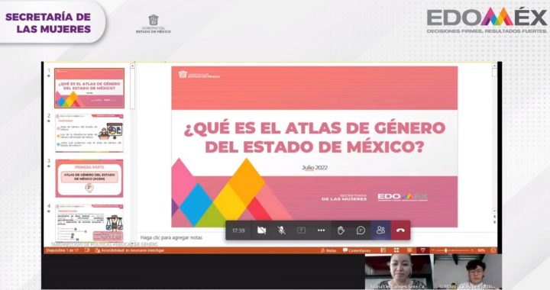This screenshot has width=550, height=290.
Task: Click the notes field 'Haga clic para agregar notas'
Action: pos(171,237)
